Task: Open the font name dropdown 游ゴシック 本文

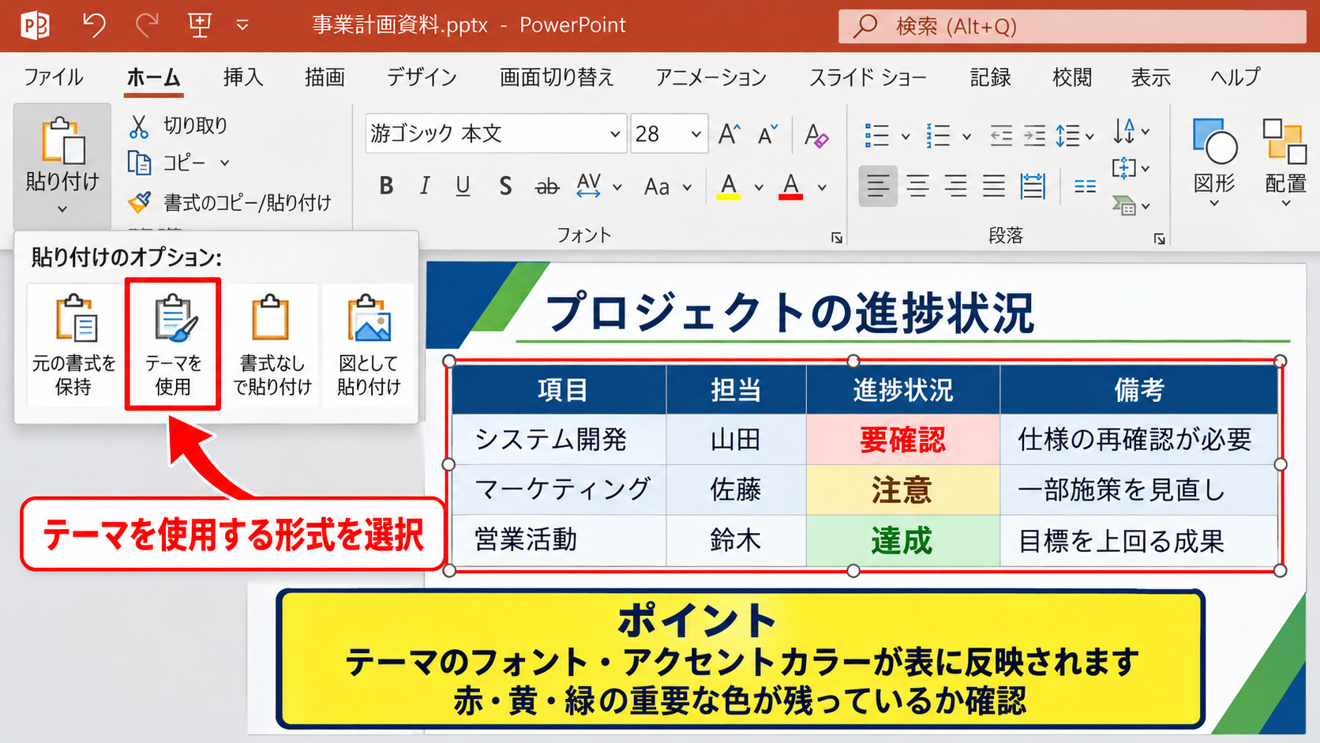Action: tap(614, 134)
